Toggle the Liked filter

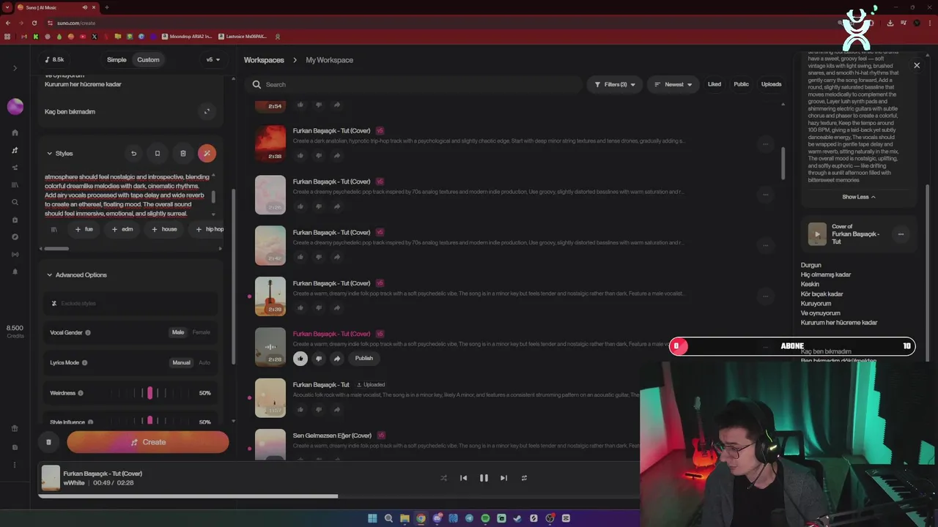pyautogui.click(x=714, y=84)
